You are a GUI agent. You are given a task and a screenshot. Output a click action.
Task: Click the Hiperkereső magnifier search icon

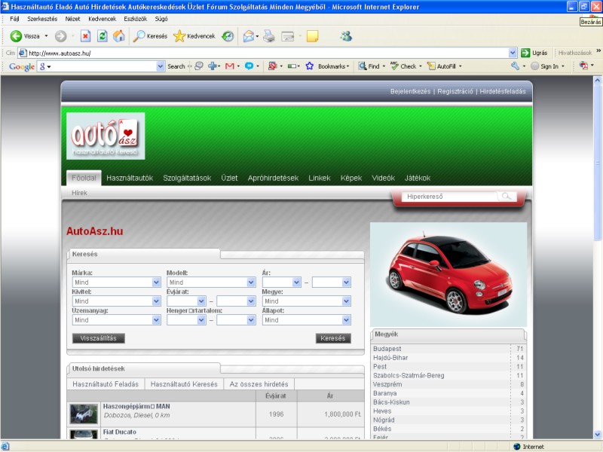pos(508,197)
